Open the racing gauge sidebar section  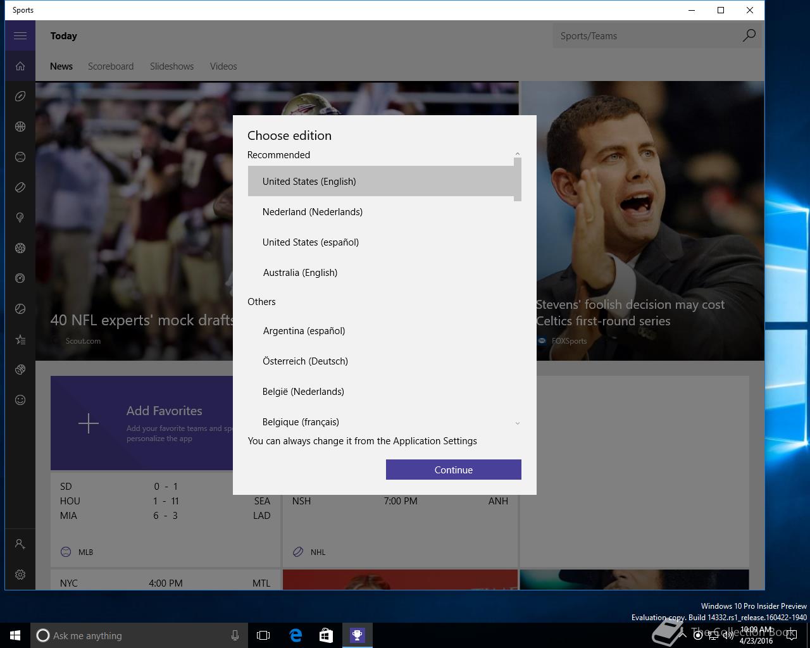click(x=20, y=278)
